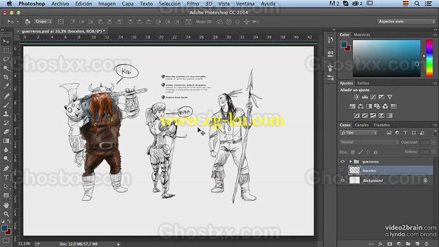Hide the guerreros group layer
The width and height of the screenshot is (439, 247).
(x=342, y=161)
